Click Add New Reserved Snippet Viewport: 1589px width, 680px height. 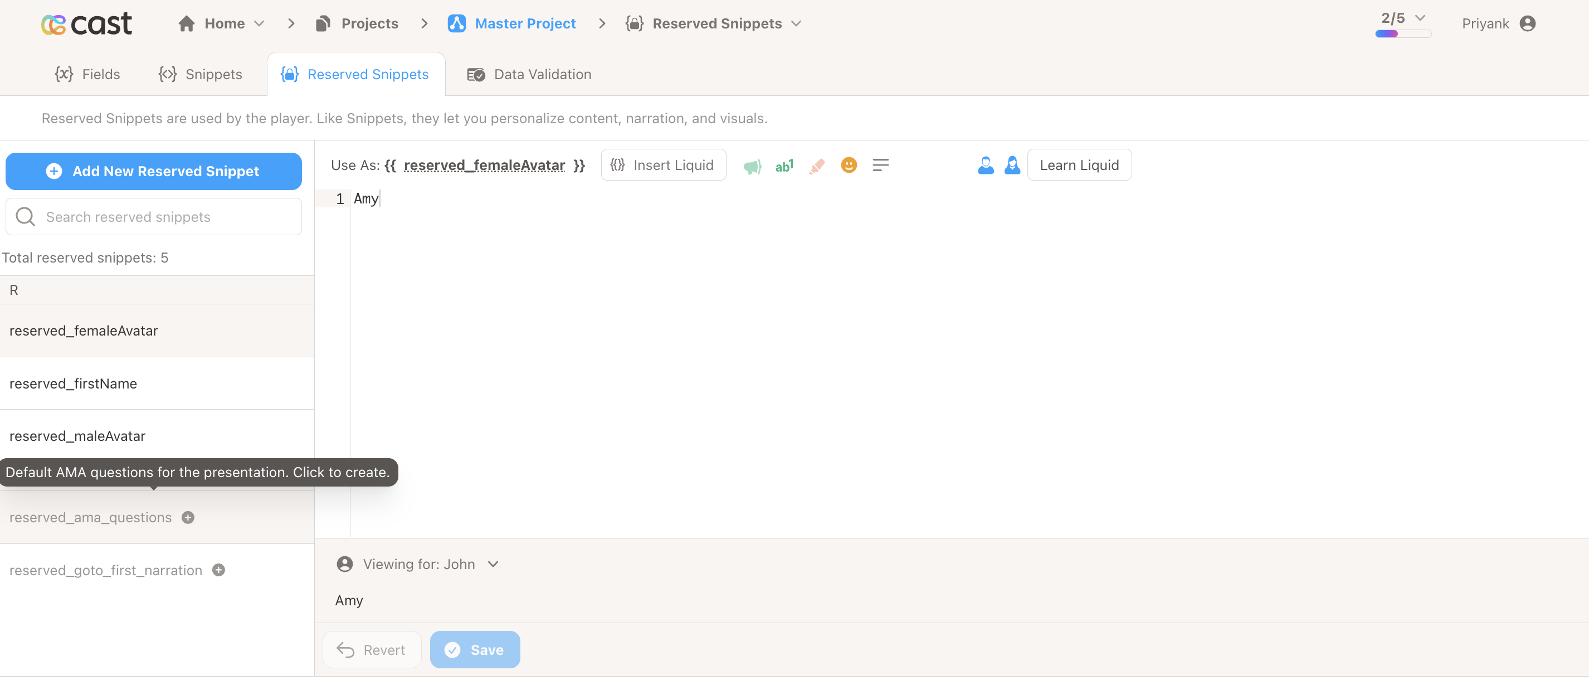click(153, 171)
